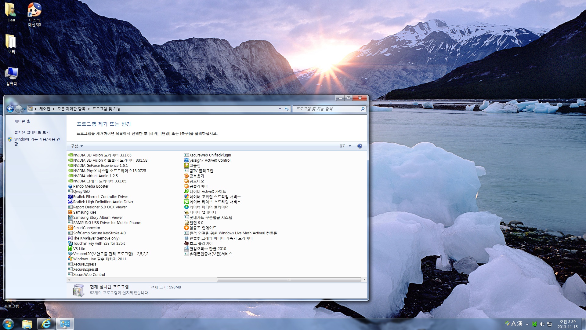Select the Samsung Kies icon
This screenshot has height=330, width=586.
[x=70, y=212]
